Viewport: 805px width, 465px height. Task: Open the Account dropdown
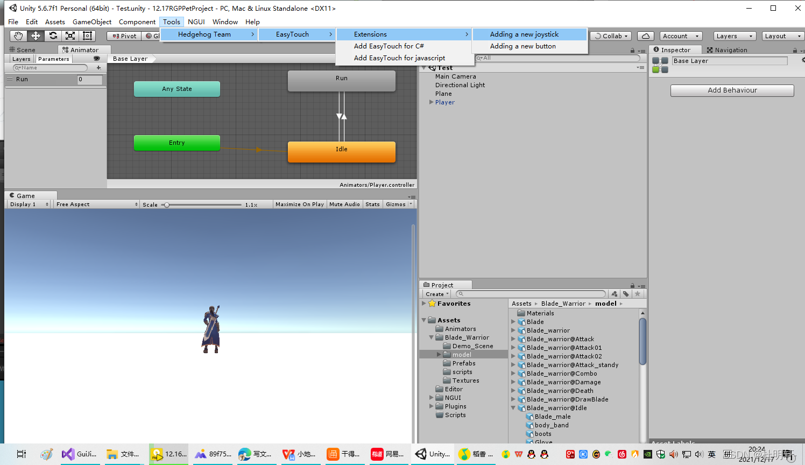pyautogui.click(x=681, y=36)
